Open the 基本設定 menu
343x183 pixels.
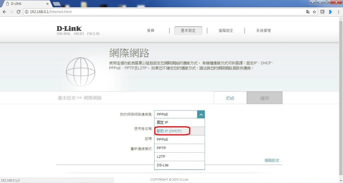188,31
